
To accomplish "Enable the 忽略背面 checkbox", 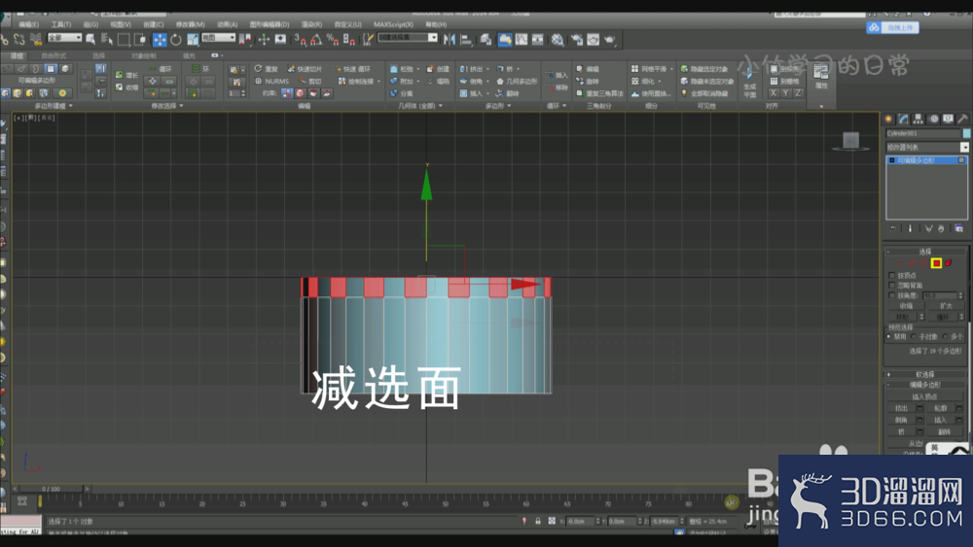I will tap(891, 285).
